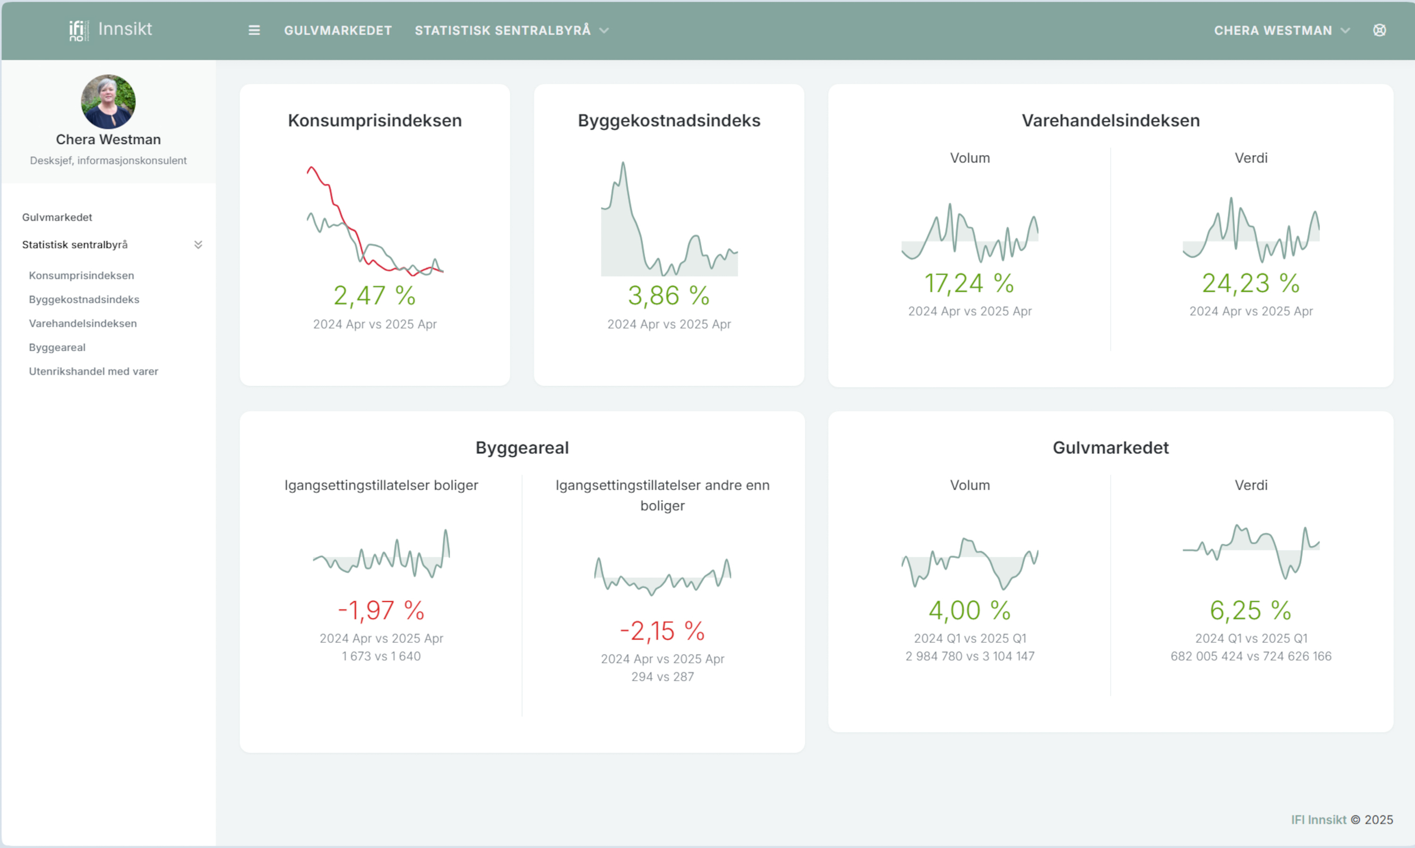Screen dimensions: 1415x848
Task: Expand Statistisk Sentralbyrå top menu chevron
Action: click(604, 30)
